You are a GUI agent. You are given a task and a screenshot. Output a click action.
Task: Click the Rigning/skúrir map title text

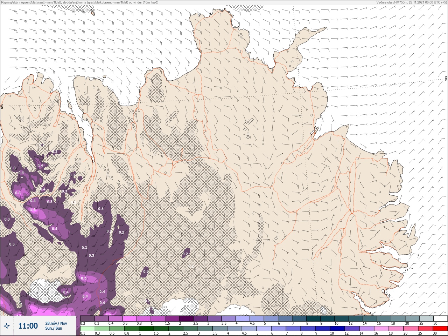pos(79,2)
